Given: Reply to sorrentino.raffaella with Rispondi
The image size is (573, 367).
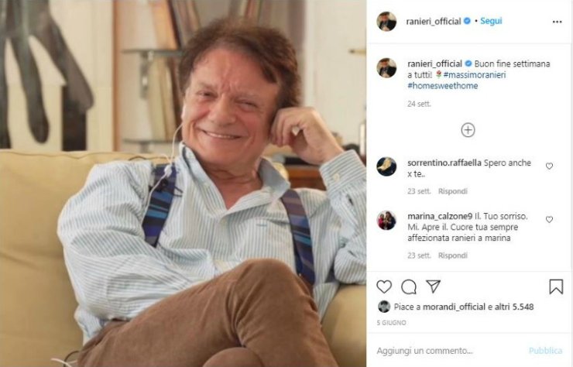Looking at the screenshot, I should click(x=453, y=191).
